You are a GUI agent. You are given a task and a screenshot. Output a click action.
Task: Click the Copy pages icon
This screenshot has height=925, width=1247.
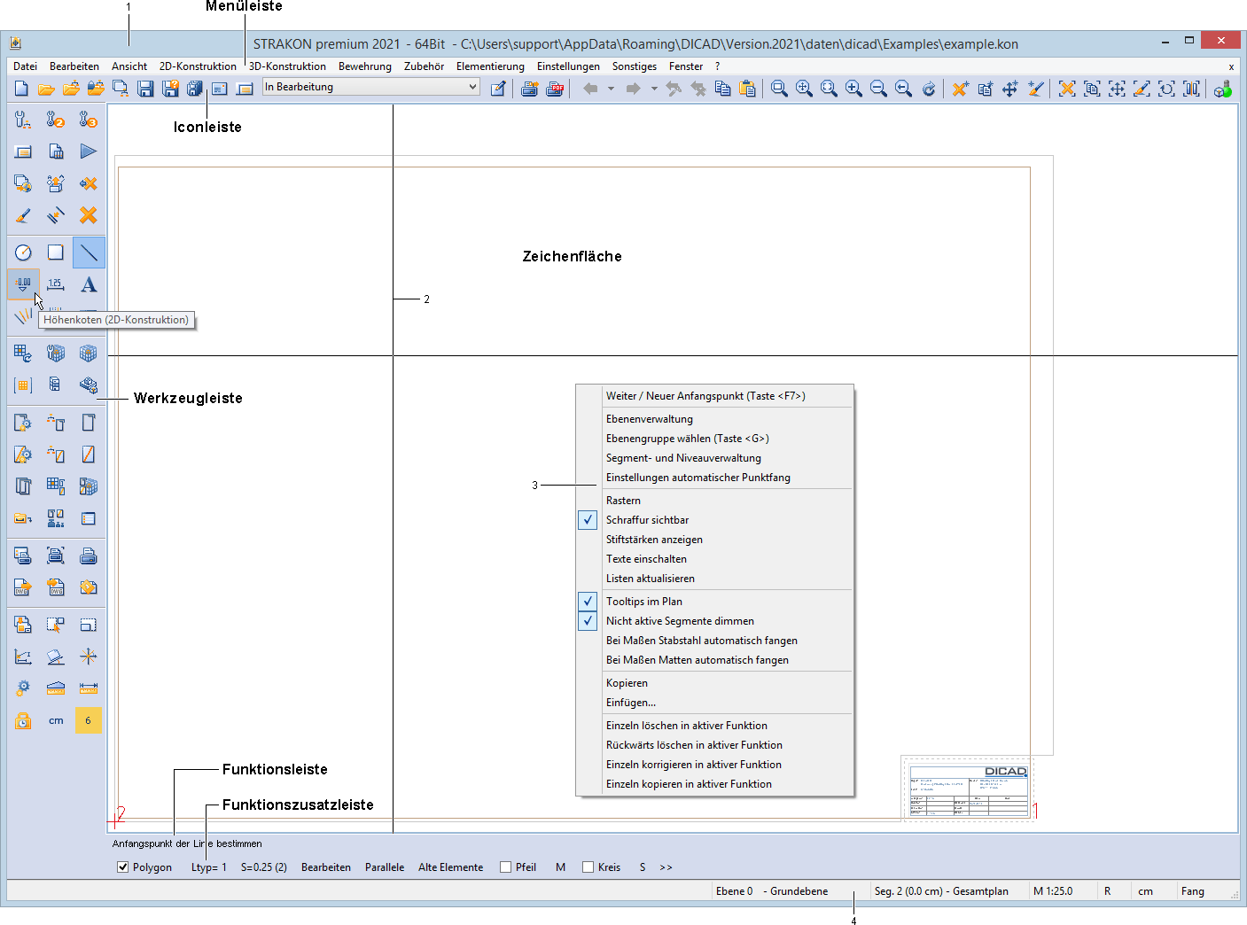coord(722,88)
